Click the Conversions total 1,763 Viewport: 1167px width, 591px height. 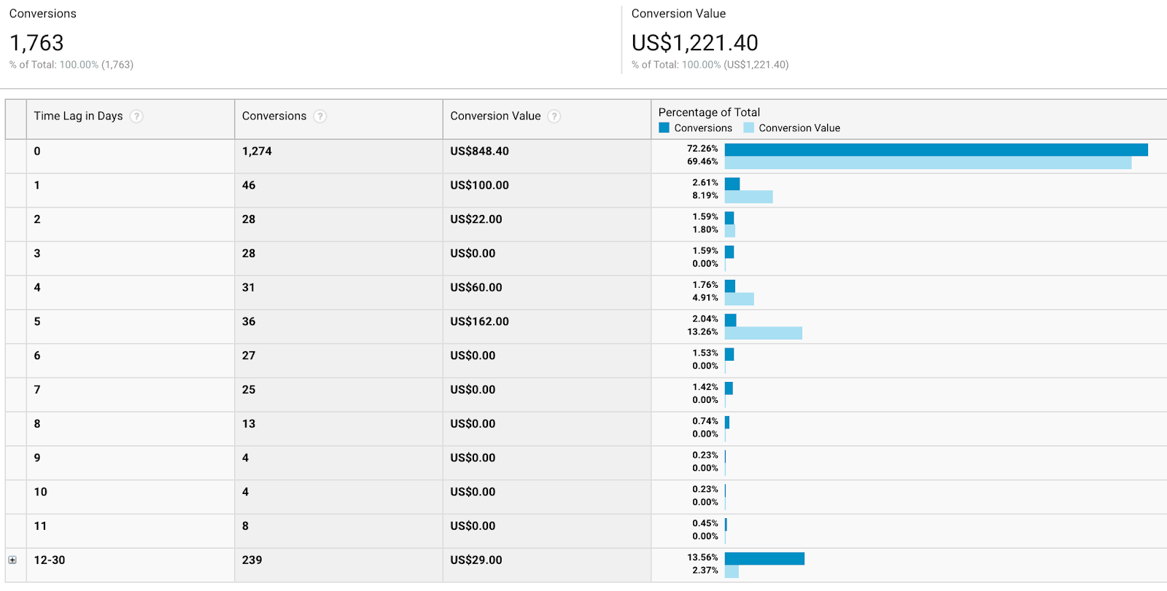pos(36,43)
